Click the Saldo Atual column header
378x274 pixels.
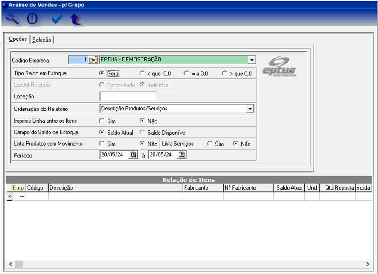[289, 188]
